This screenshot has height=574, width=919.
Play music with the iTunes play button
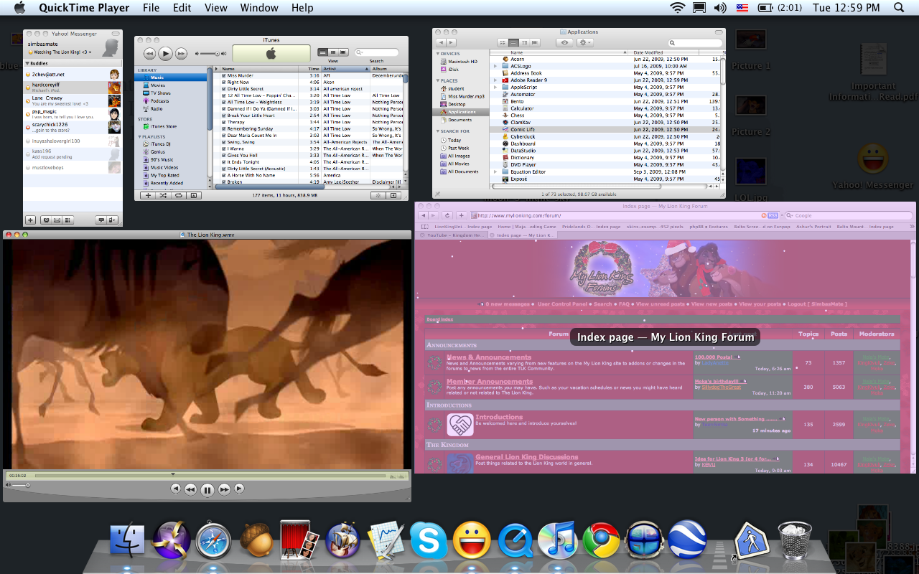[x=165, y=53]
